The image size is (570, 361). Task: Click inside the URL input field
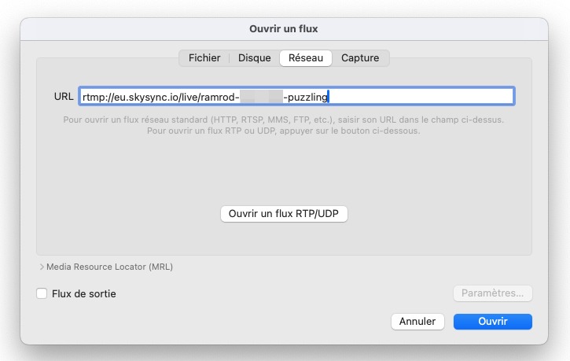[296, 96]
